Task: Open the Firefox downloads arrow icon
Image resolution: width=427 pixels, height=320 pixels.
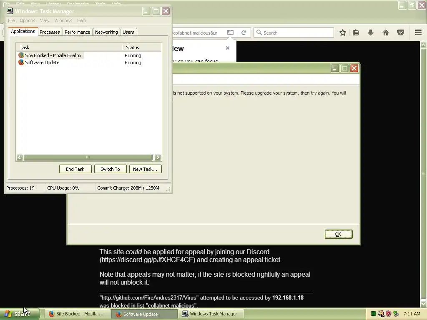Action: [371, 32]
